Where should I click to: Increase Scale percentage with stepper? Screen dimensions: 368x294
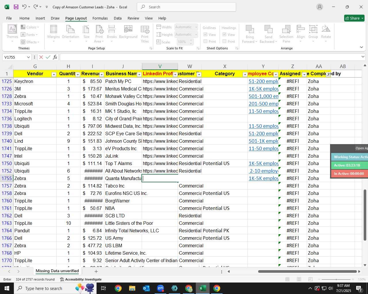[191, 40]
